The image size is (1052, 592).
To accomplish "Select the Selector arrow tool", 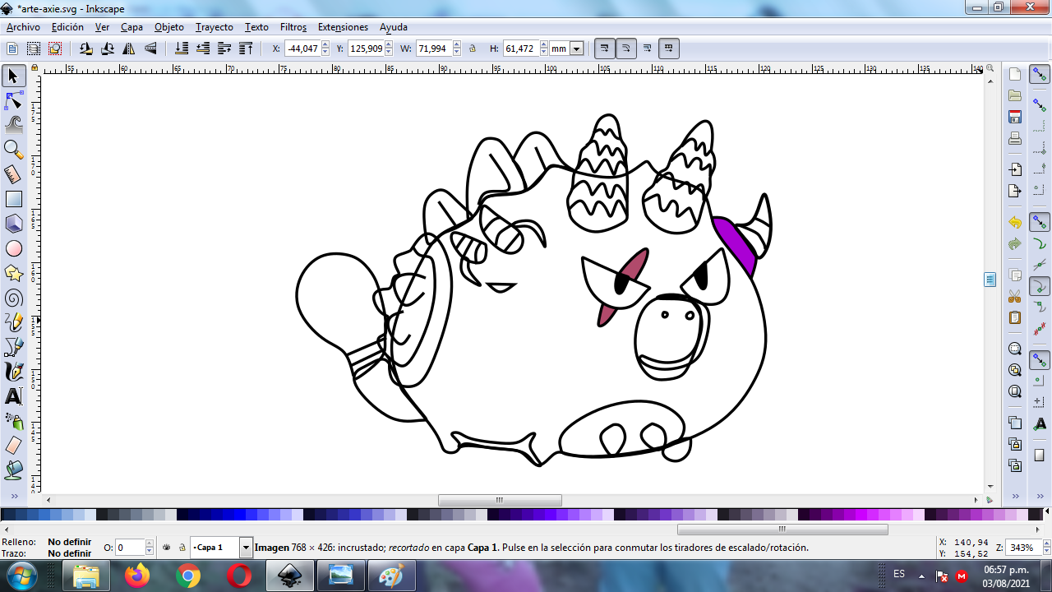I will [13, 76].
